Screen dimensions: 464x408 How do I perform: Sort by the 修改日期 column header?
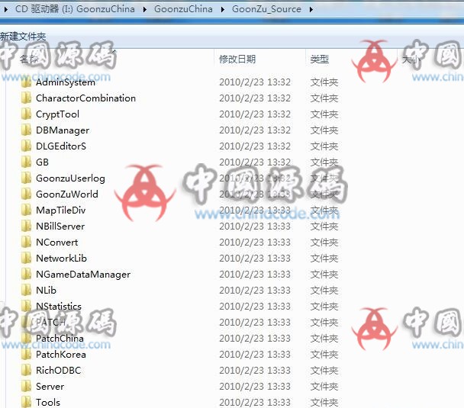point(237,59)
